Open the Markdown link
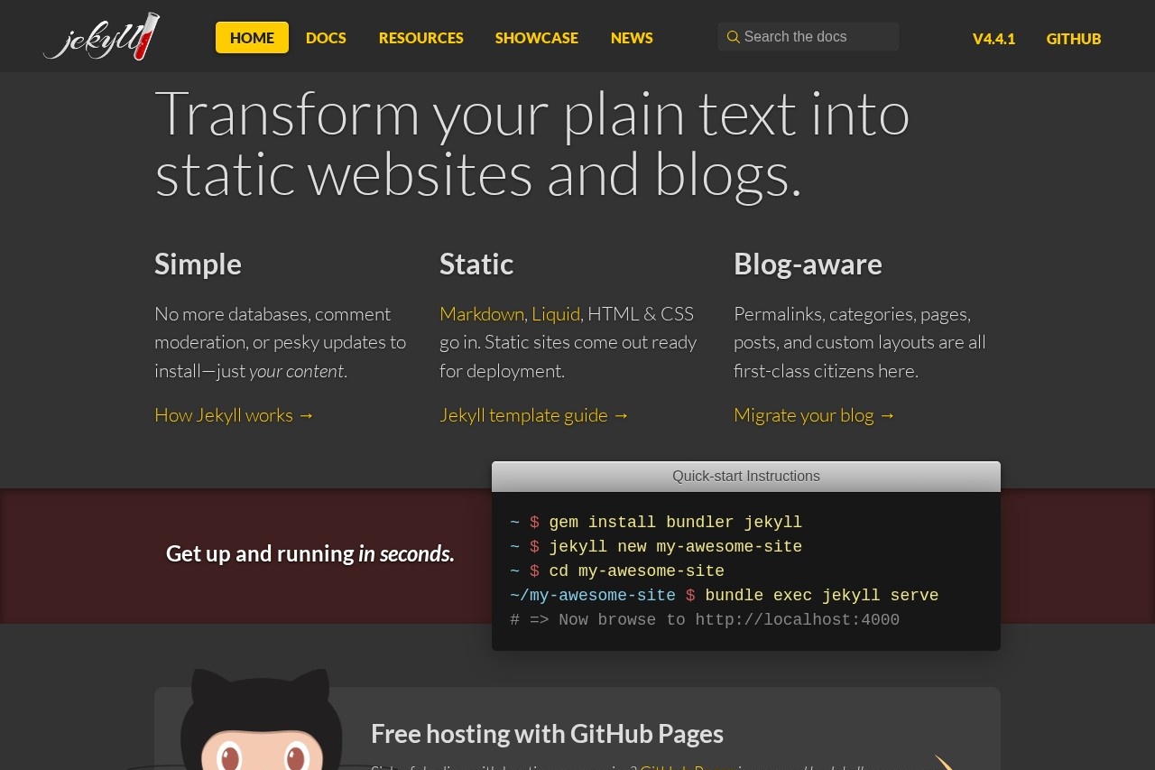This screenshot has width=1155, height=770. coord(482,314)
